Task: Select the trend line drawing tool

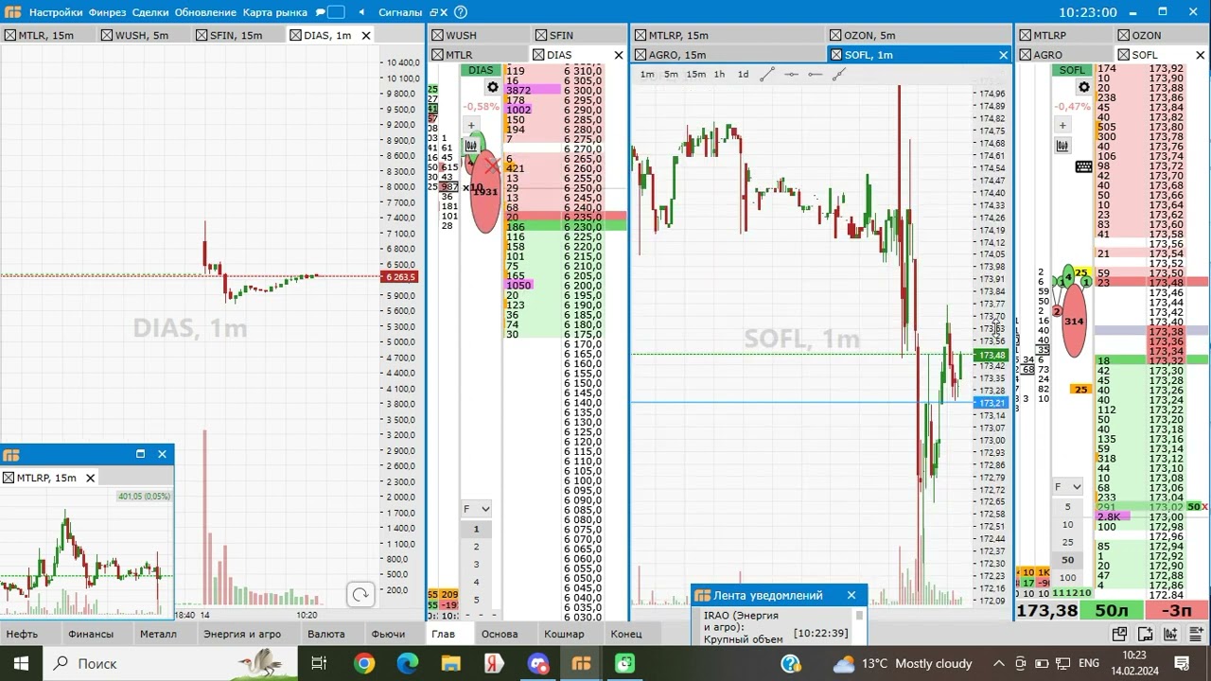Action: click(x=767, y=74)
